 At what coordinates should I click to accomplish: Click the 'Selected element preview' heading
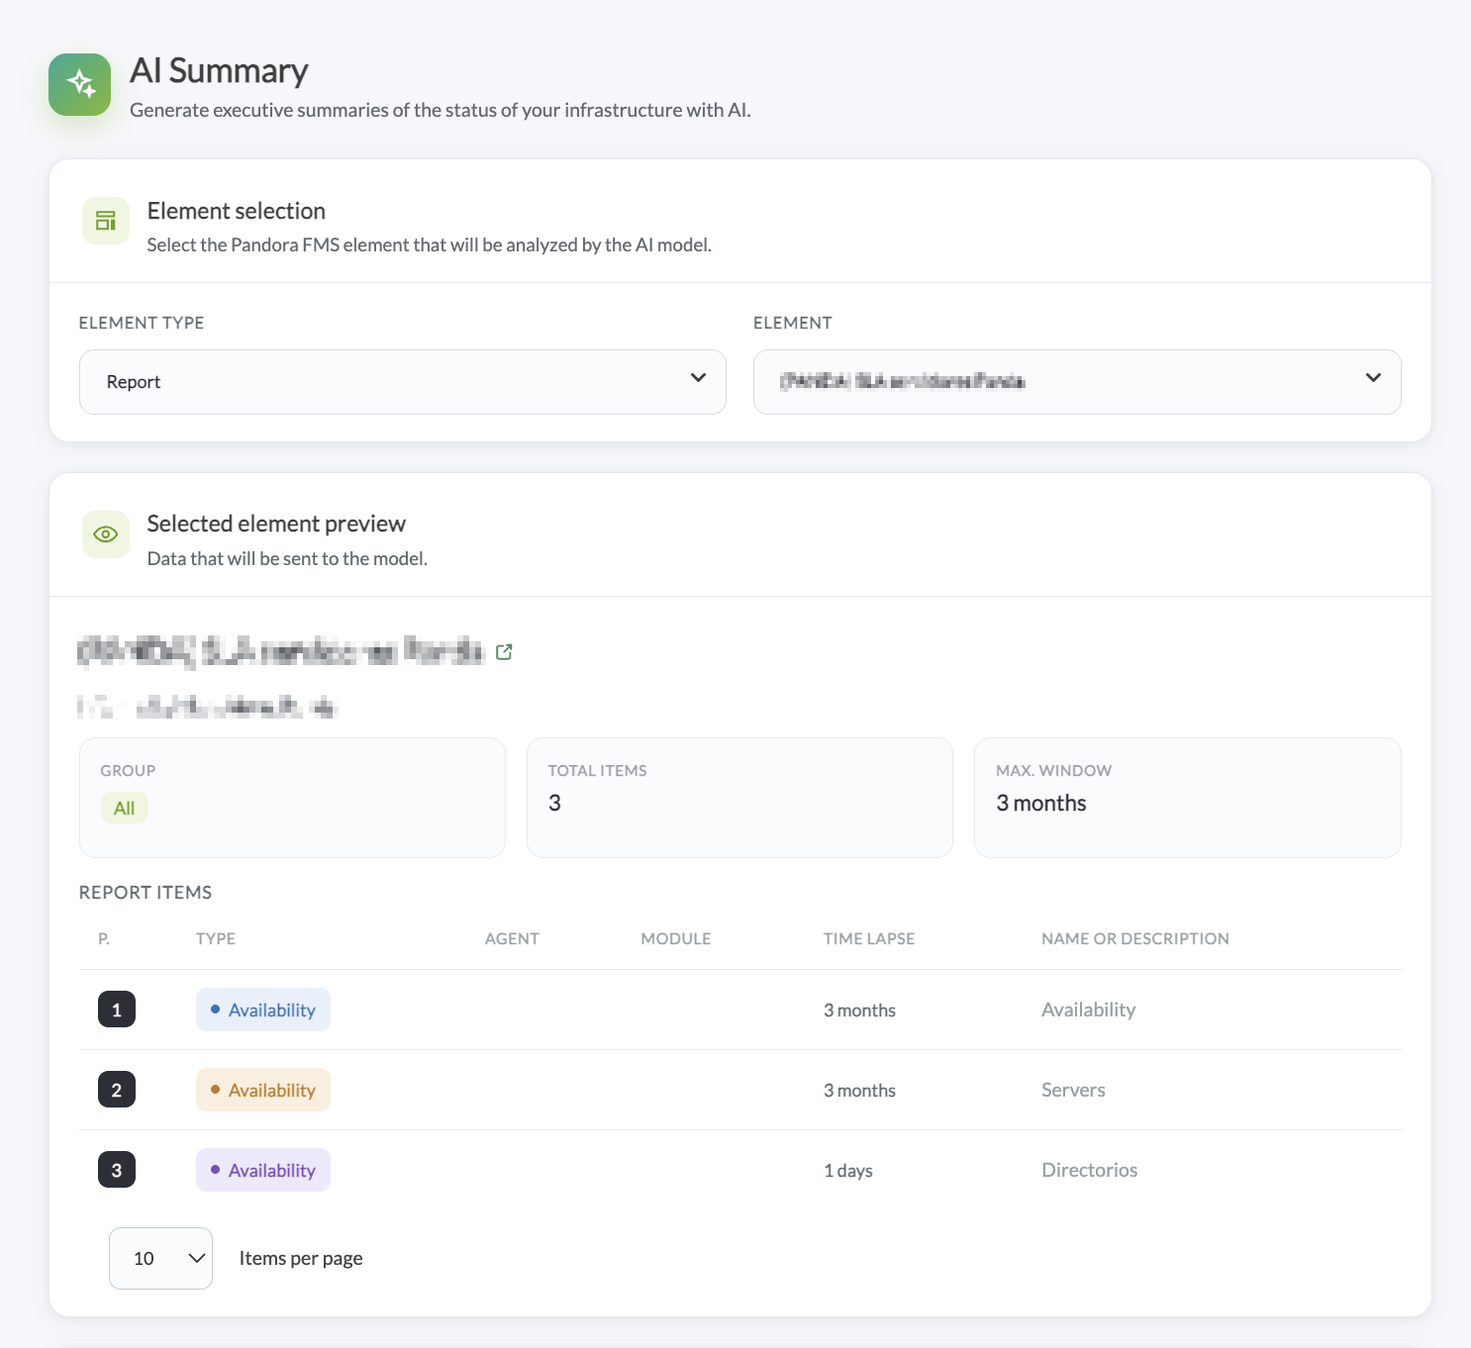click(276, 524)
